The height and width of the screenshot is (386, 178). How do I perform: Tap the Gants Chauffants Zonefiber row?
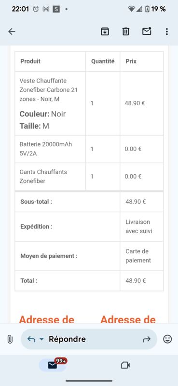point(89,177)
